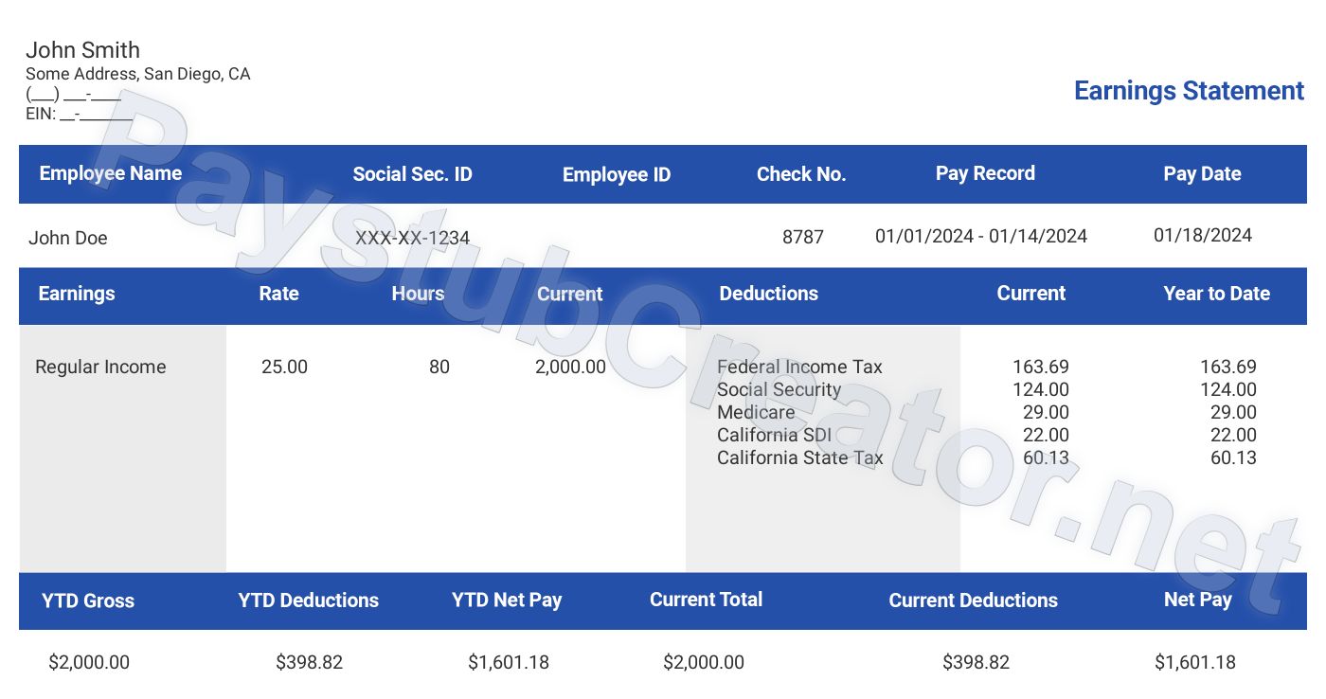Click the "Federal Income Tax" deduction label

coord(799,367)
